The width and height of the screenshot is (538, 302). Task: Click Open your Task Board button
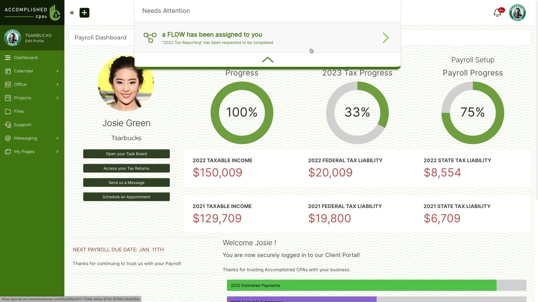point(126,154)
